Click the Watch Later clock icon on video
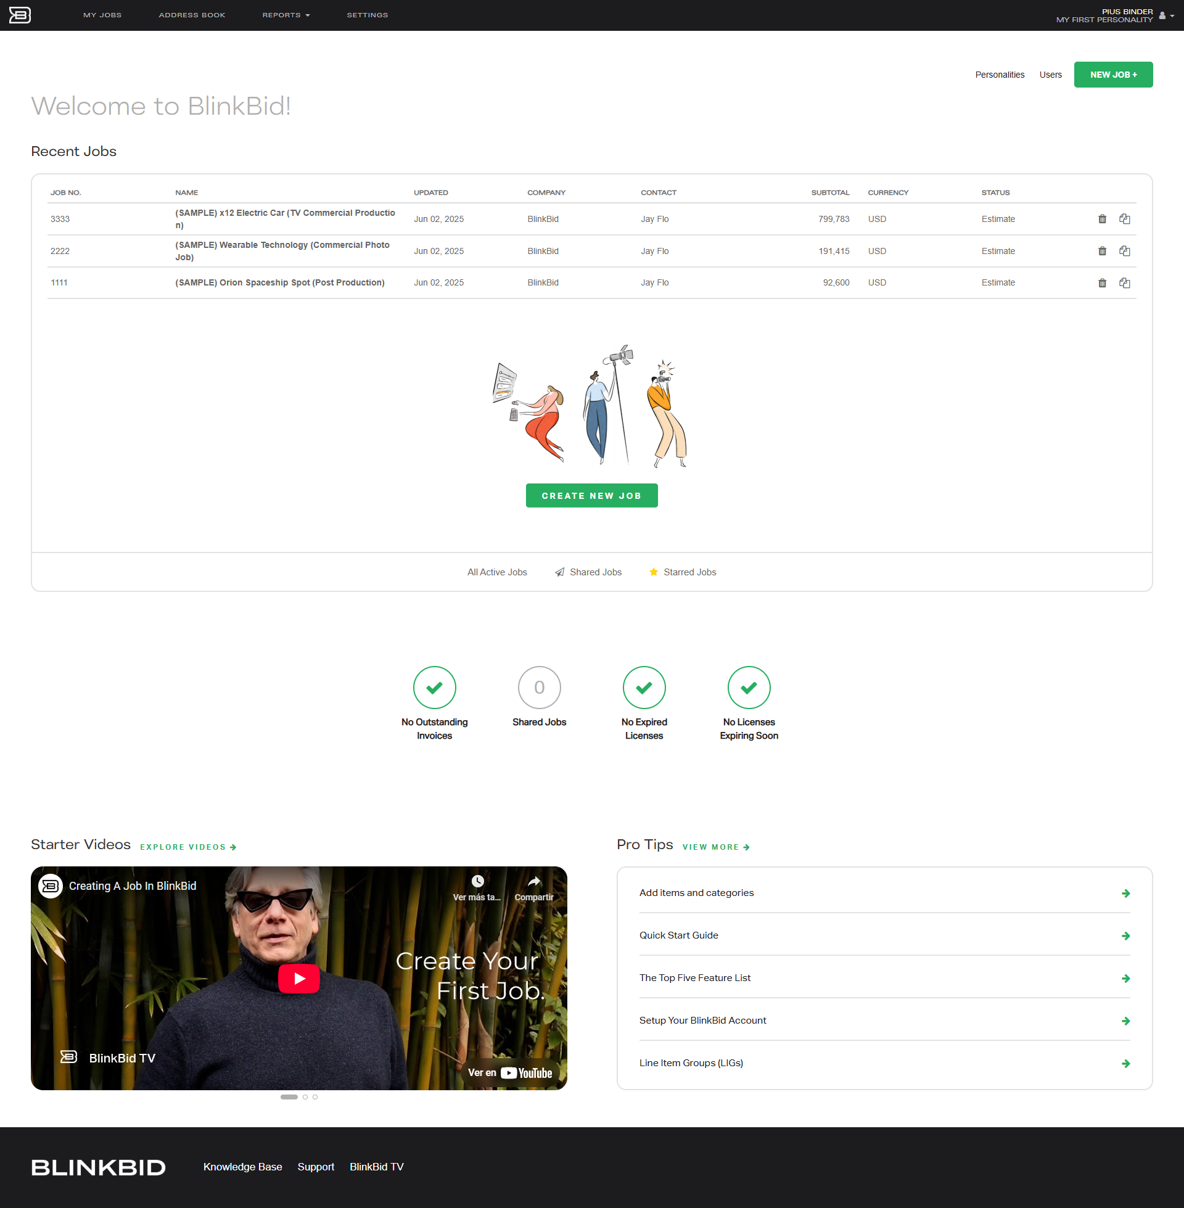 [477, 881]
